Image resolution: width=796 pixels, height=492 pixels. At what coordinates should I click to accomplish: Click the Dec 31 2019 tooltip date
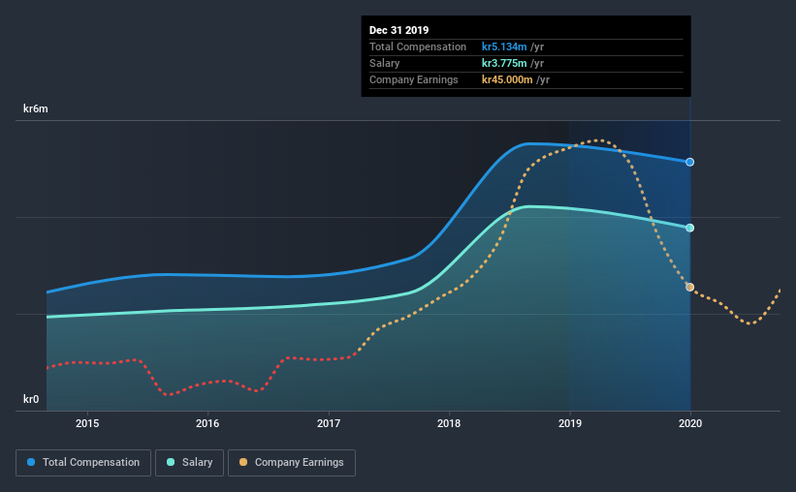[399, 30]
